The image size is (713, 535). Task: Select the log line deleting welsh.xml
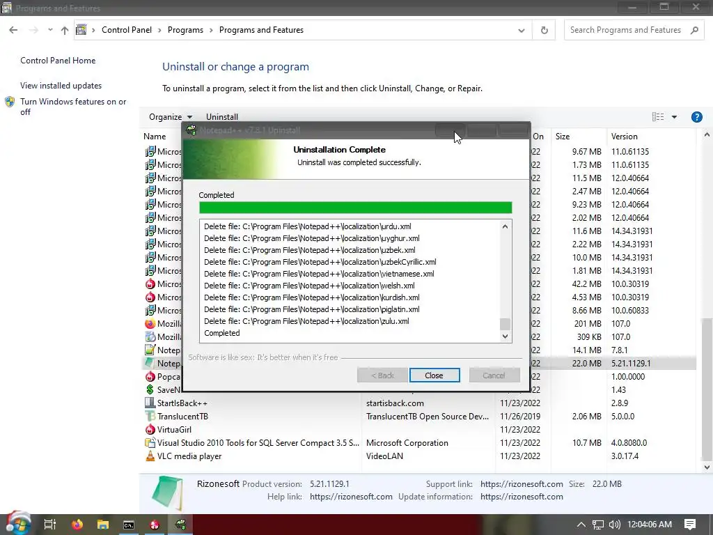coord(309,286)
